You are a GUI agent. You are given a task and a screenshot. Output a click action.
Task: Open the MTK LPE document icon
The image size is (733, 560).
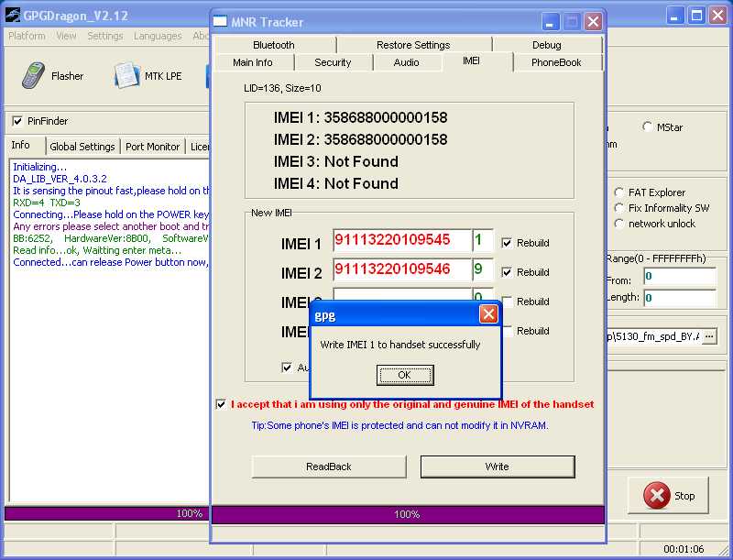click(x=126, y=75)
